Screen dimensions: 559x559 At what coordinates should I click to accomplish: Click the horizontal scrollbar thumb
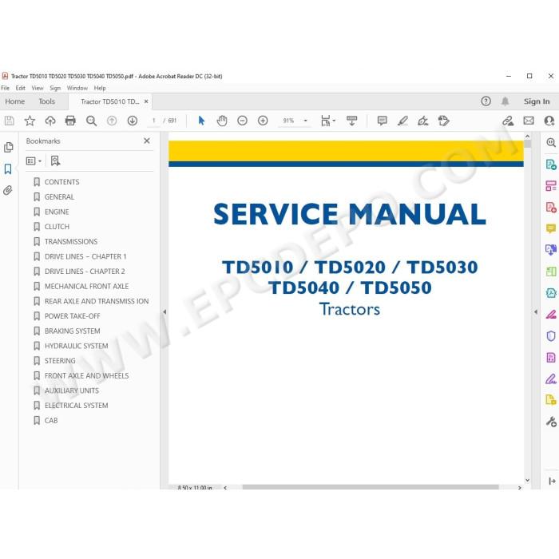pyautogui.click(x=371, y=487)
